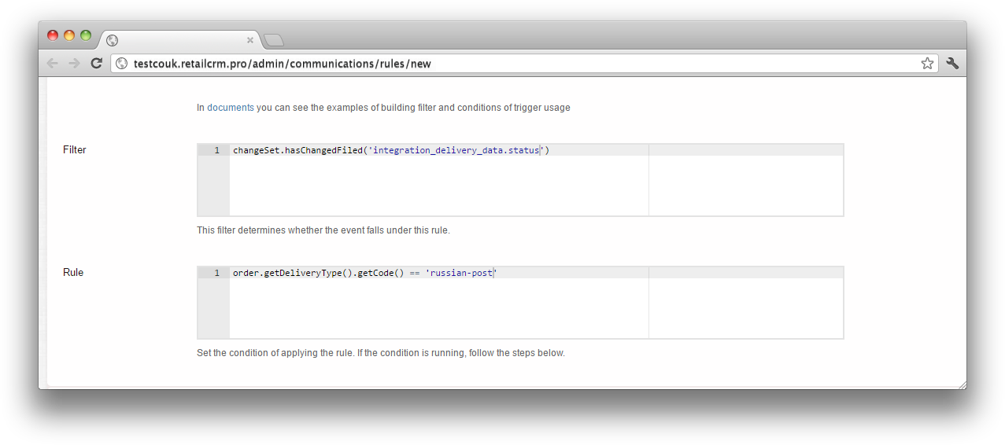Minimize window with the yellow button
1005x445 pixels.
click(x=69, y=35)
